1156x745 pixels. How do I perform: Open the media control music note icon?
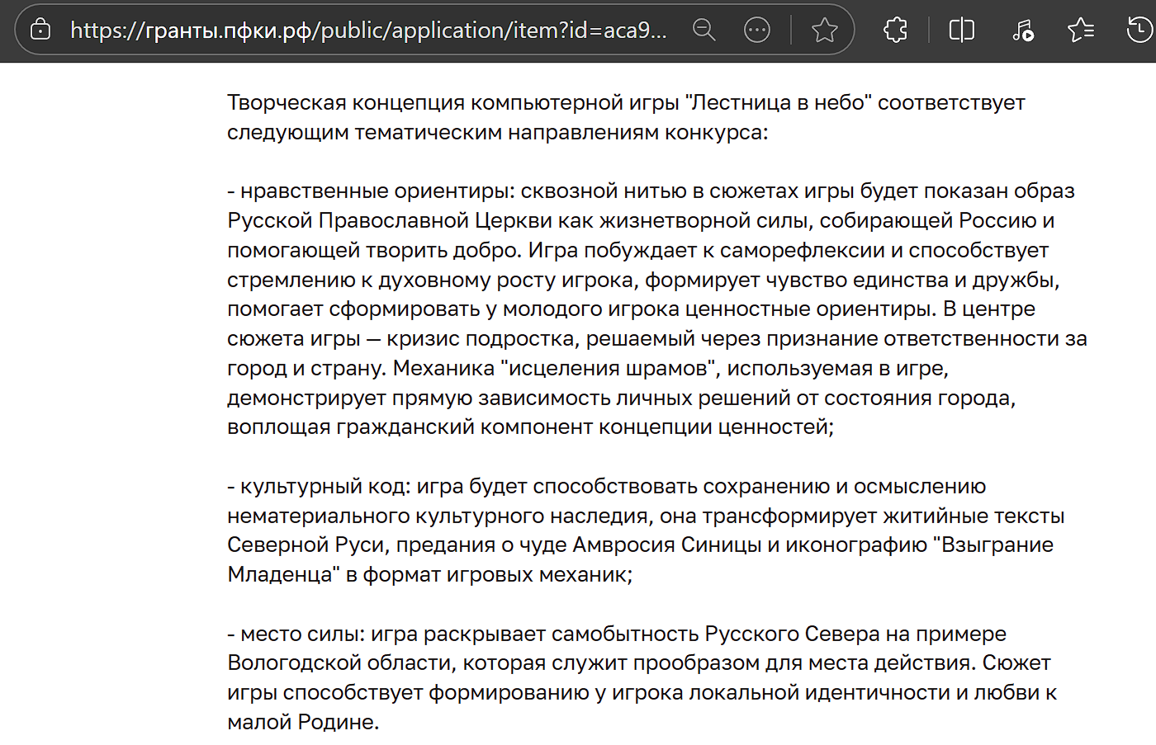pos(1022,31)
